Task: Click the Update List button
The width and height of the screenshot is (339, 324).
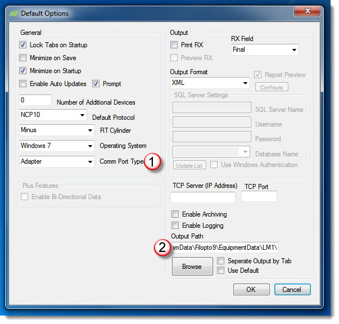Action: [189, 165]
